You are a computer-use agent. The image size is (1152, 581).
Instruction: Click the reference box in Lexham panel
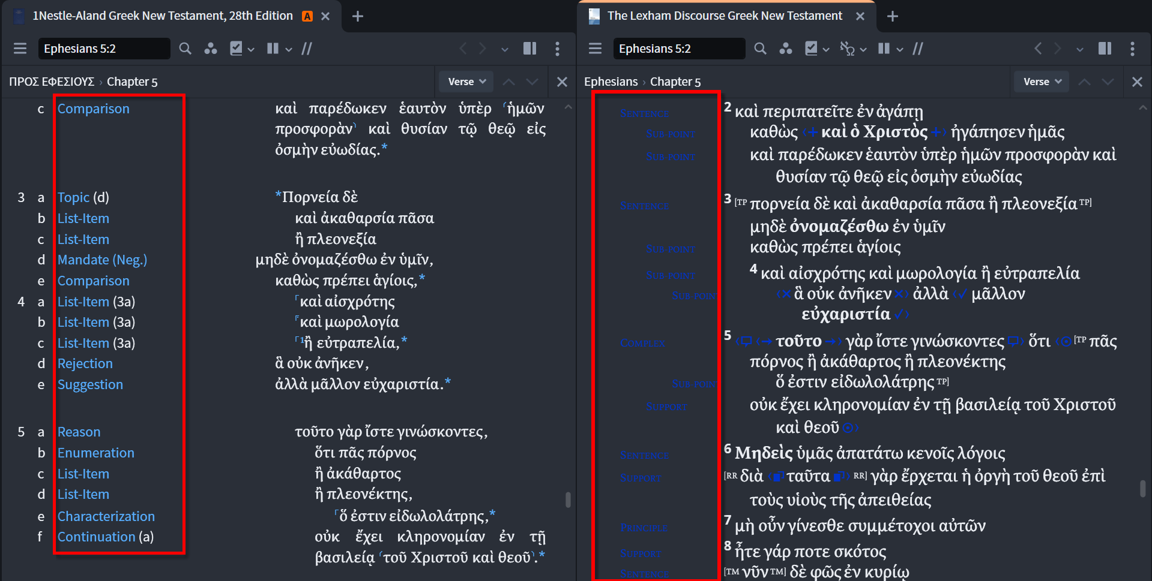coord(679,49)
